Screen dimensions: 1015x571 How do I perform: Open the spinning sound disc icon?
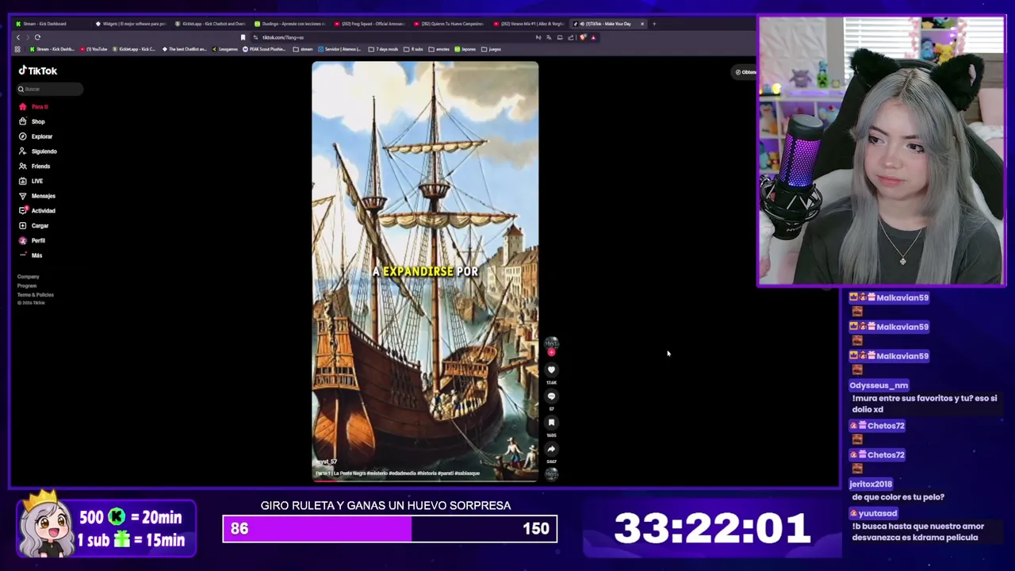point(551,474)
